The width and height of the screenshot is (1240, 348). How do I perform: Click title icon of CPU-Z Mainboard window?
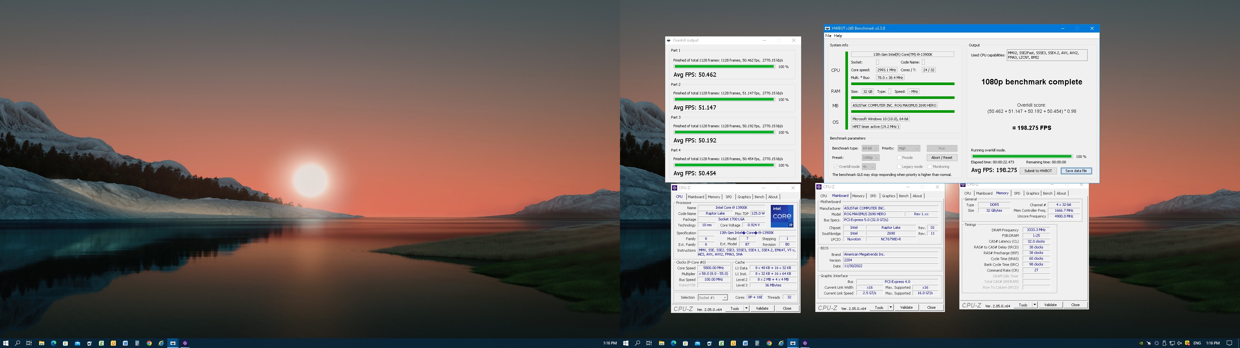(819, 187)
